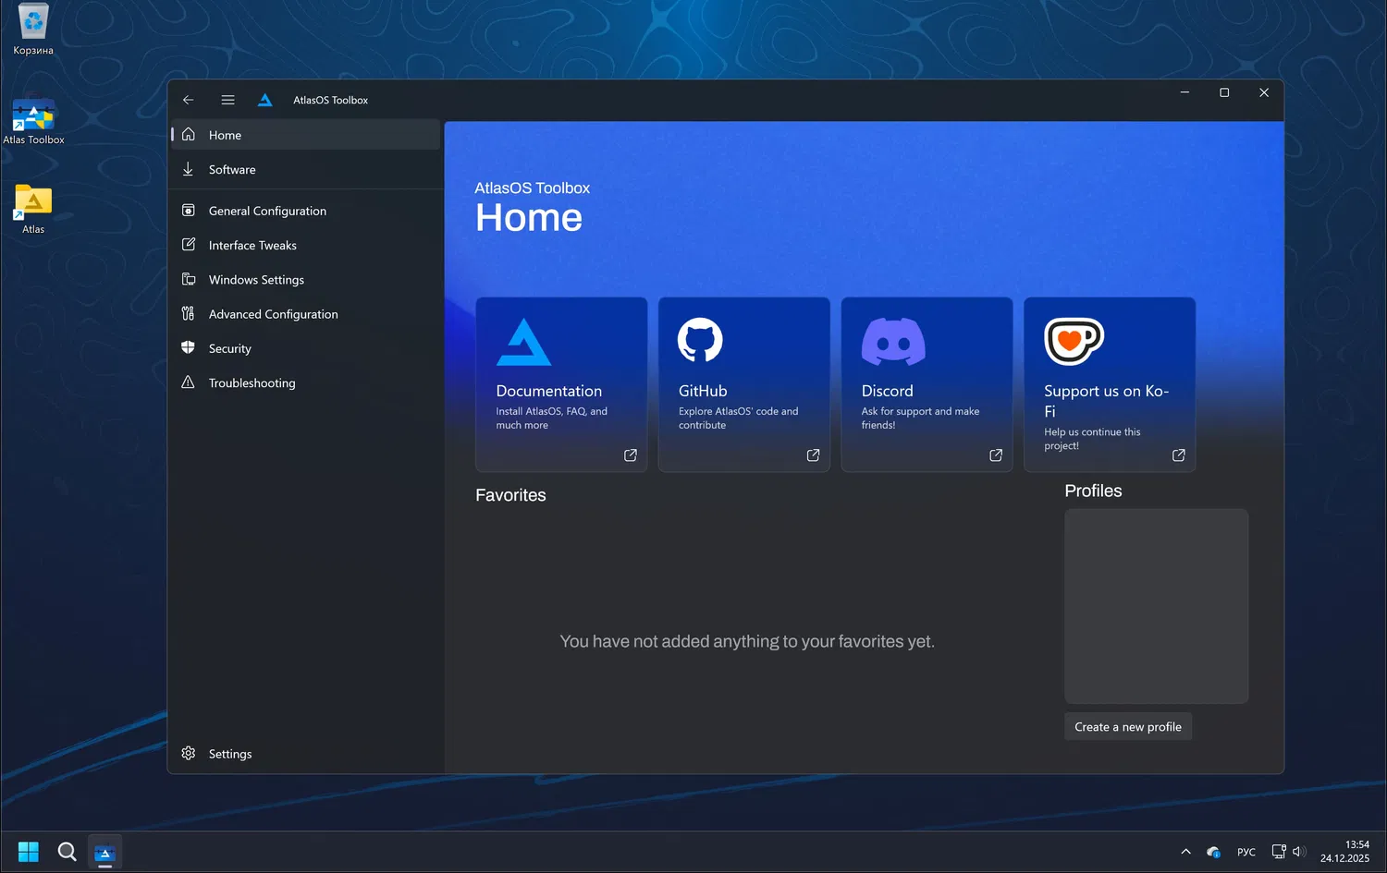Click the 'Profiles' section heading
Viewport: 1387px width, 873px height.
coord(1093,491)
